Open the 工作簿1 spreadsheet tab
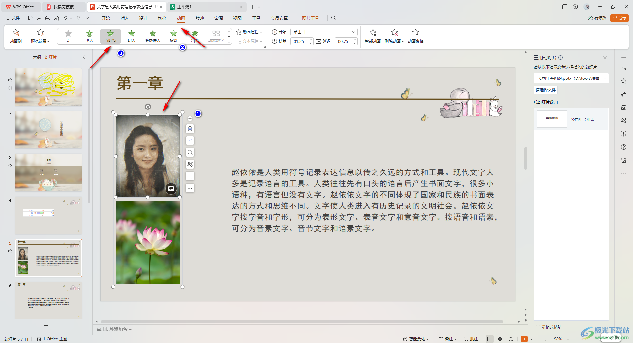The image size is (633, 343). [x=207, y=7]
